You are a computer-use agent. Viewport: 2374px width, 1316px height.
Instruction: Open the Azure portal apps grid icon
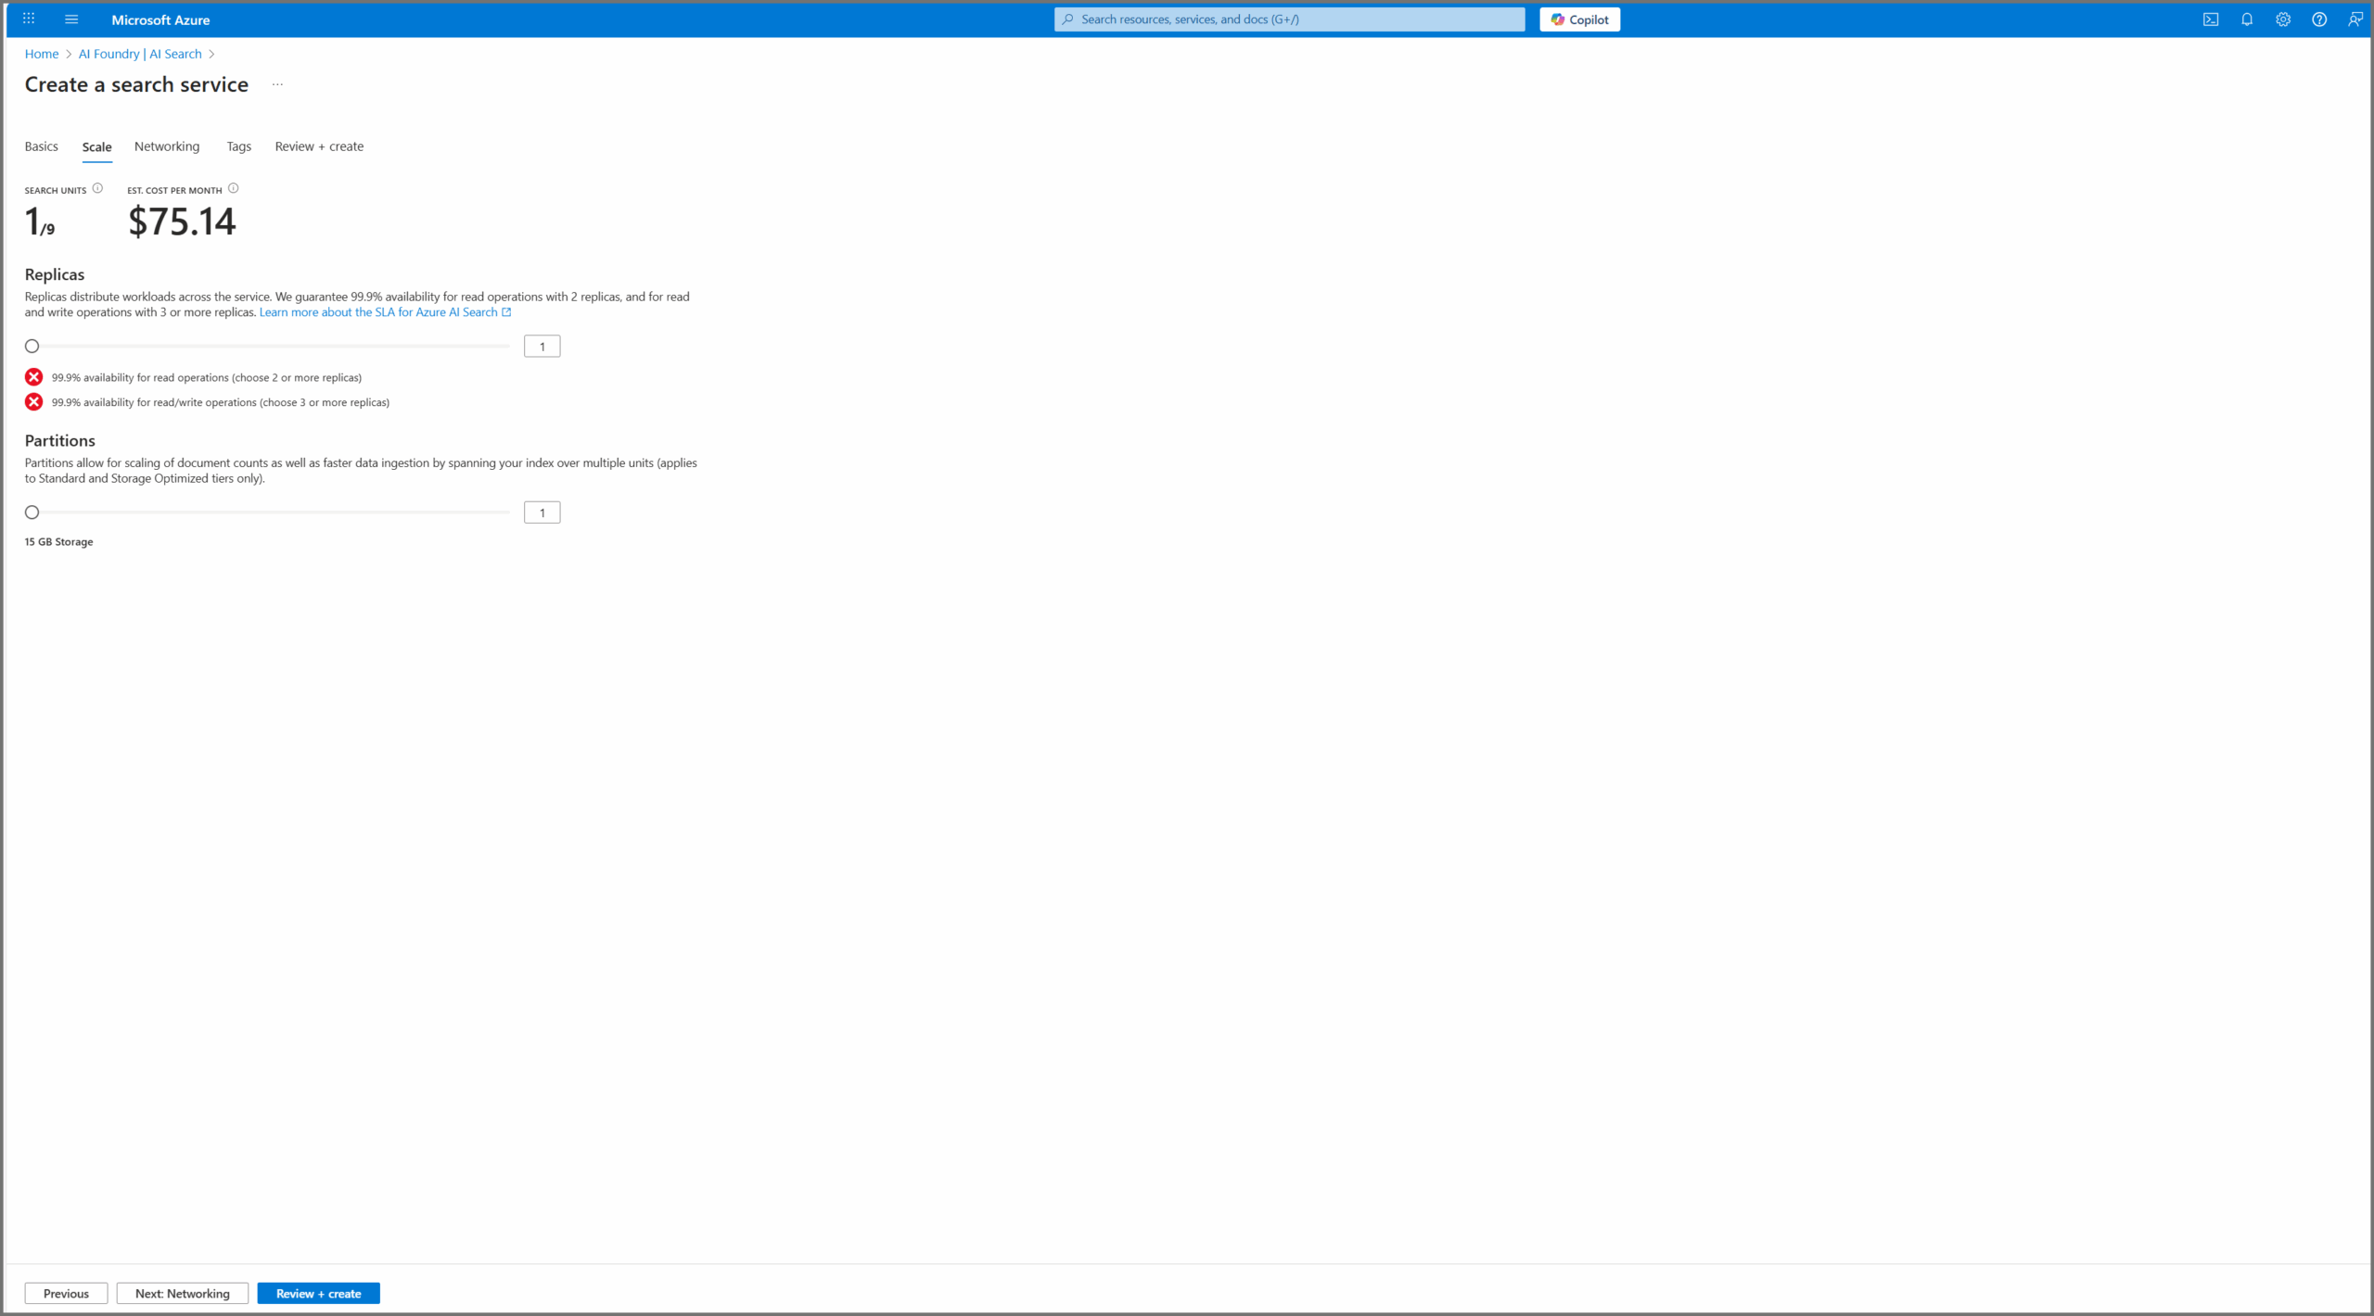coord(29,19)
